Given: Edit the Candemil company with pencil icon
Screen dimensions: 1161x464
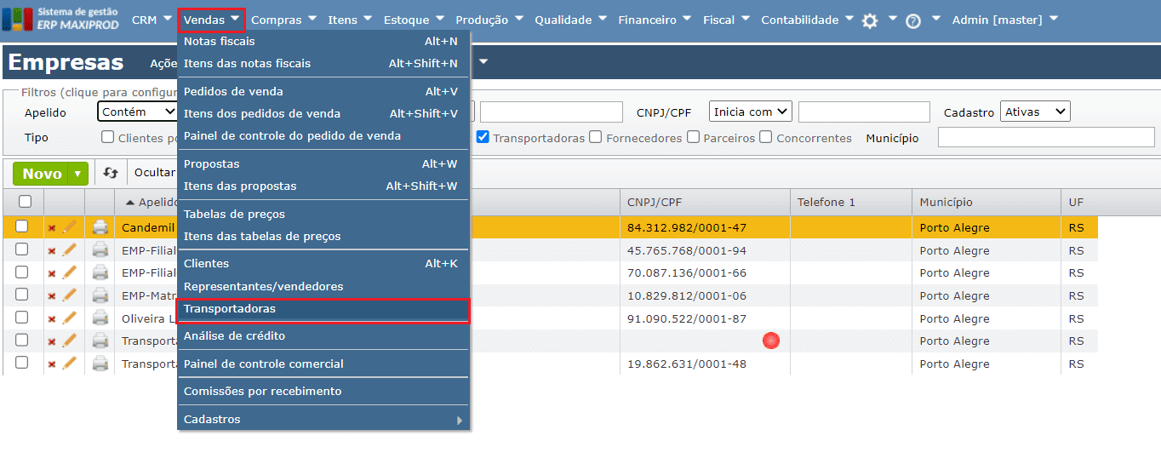Looking at the screenshot, I should coord(70,226).
